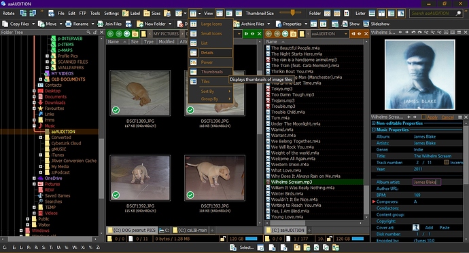This screenshot has width=469, height=253.
Task: Go back in right orange pane
Action: pos(268,34)
